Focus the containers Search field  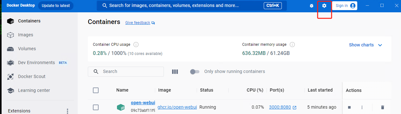[x=126, y=71]
